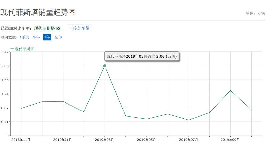Click the 2019年03月 x-axis label
266x148 pixels.
point(105,140)
